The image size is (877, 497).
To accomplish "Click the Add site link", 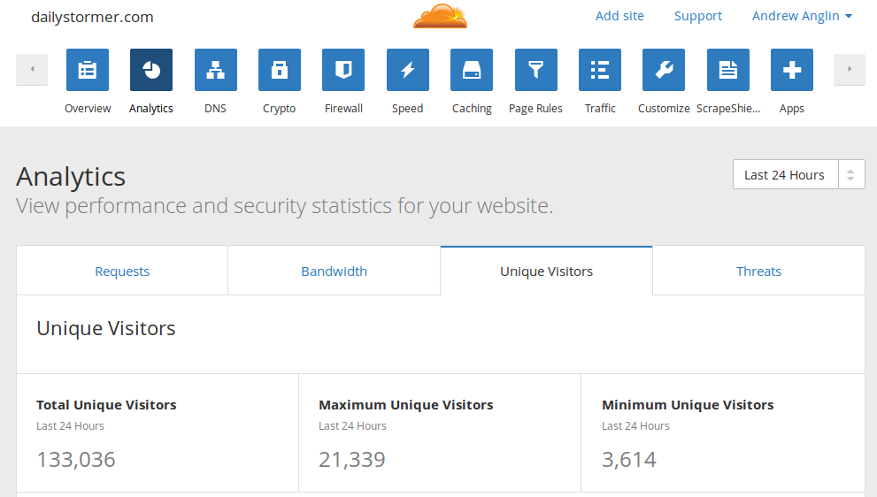I will (619, 16).
